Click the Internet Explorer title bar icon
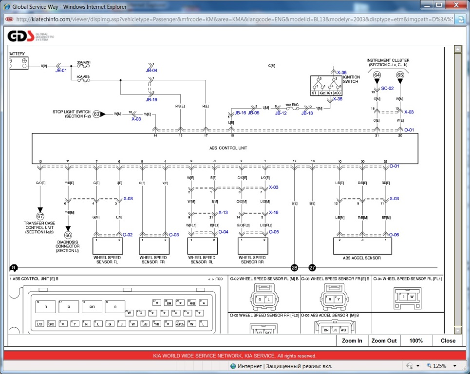The height and width of the screenshot is (374, 470). [7, 6]
